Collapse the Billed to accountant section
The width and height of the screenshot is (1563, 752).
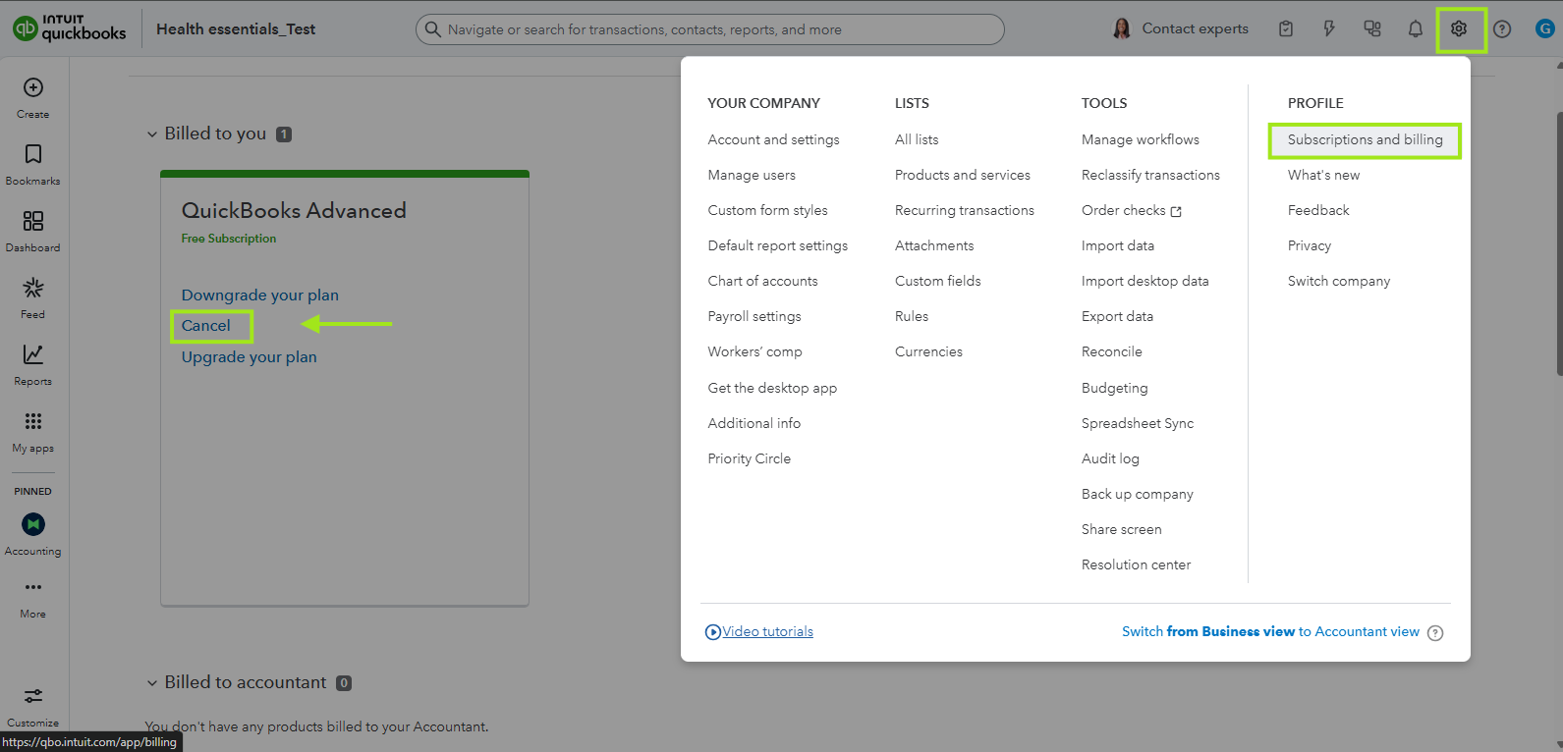(x=152, y=683)
